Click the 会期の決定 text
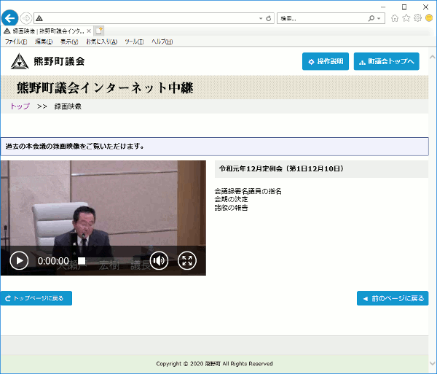 point(232,200)
